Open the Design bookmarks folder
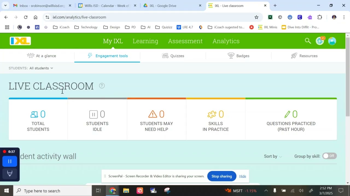Viewport: 350px width, 196px height. (112, 27)
